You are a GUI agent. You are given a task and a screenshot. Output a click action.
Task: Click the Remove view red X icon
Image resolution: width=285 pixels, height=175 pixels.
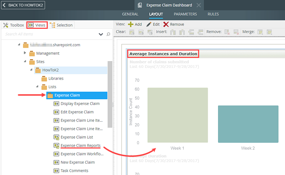click(166, 24)
